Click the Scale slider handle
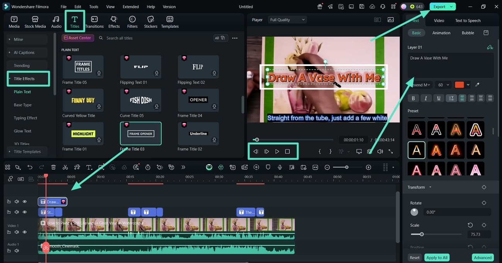502x263 pixels. tap(422, 234)
